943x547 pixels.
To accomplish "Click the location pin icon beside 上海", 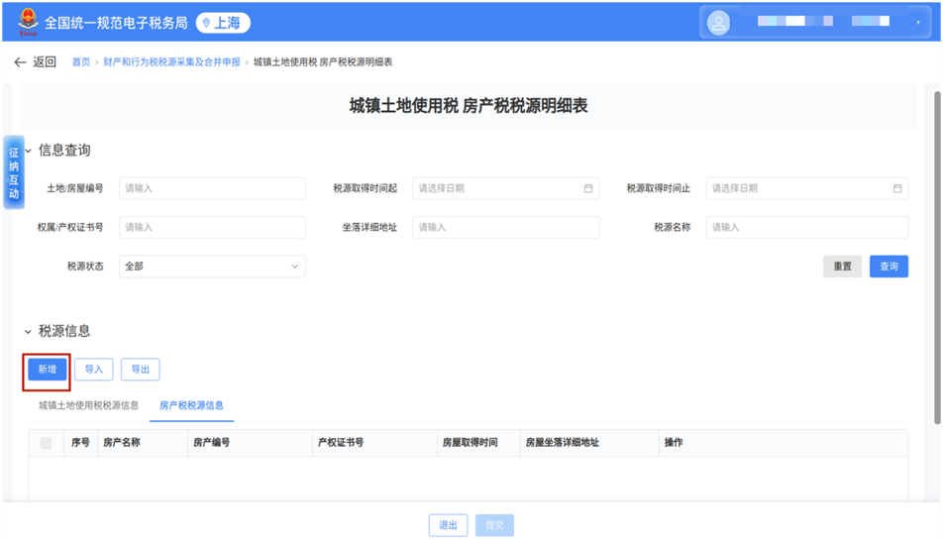I will coord(206,22).
